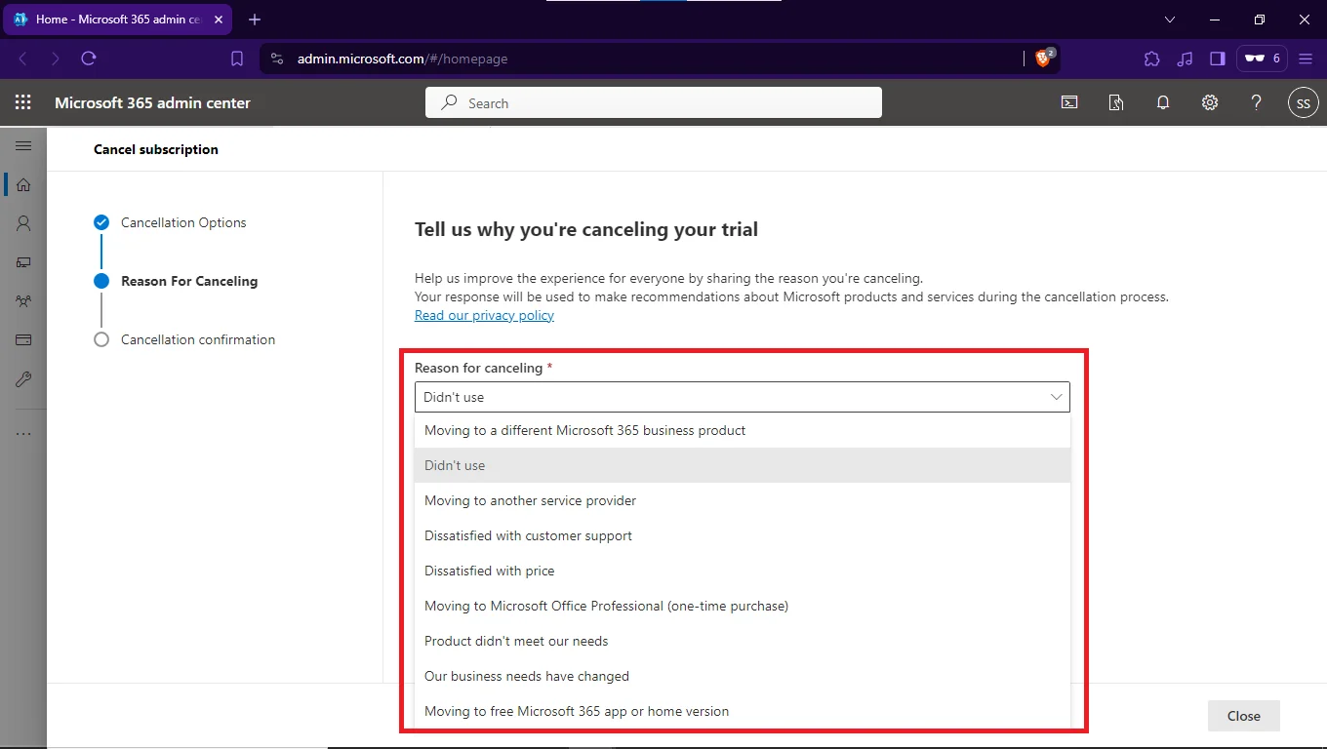Expand the Reason for canceling dropdown

click(x=743, y=397)
